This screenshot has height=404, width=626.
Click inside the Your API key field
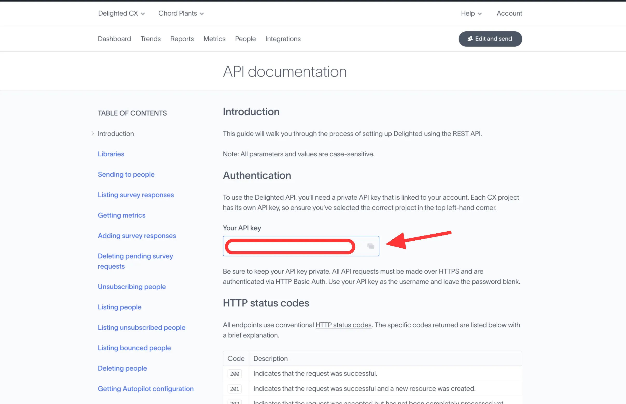click(x=301, y=246)
